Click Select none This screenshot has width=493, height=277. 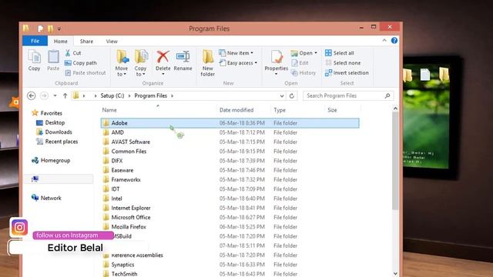[x=343, y=63]
